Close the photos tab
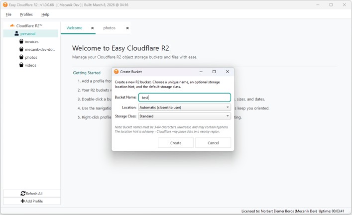Viewport: 352px width, 215px height. tap(127, 28)
